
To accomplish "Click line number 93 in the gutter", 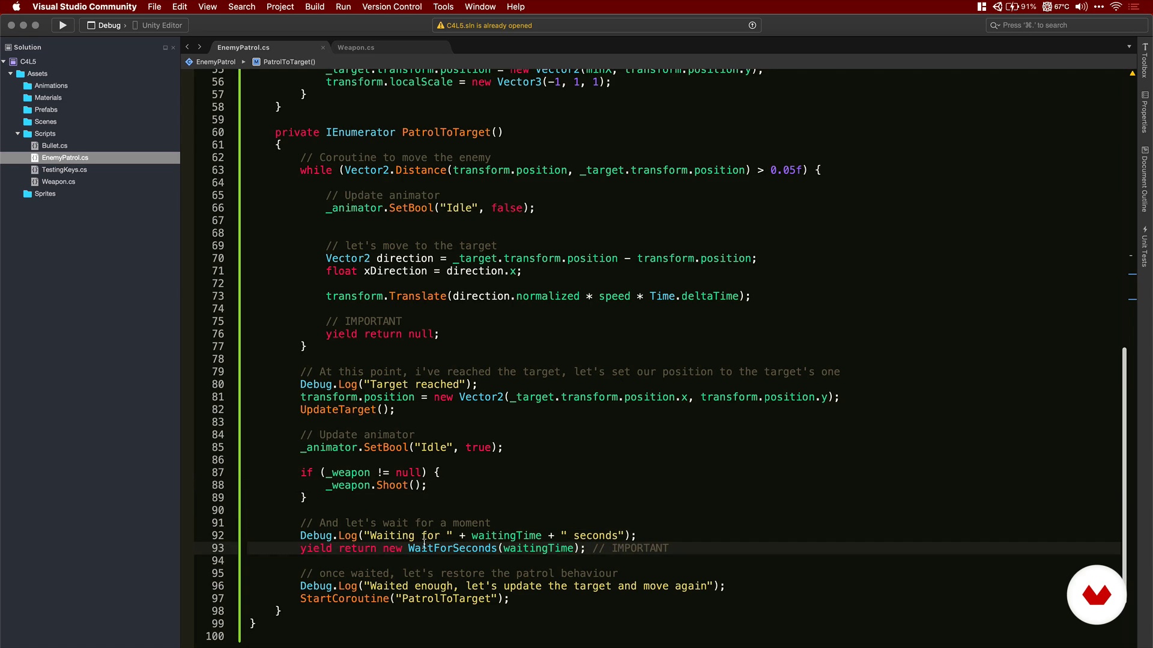I will point(217,548).
